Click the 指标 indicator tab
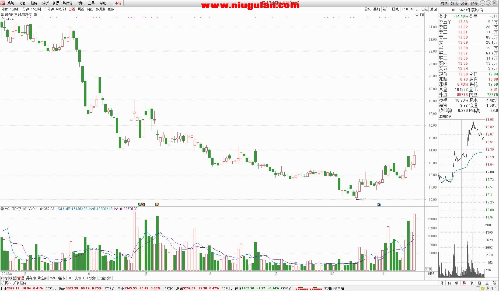 [5, 278]
